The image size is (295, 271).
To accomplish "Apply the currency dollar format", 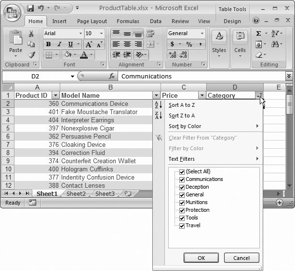I will tap(173, 44).
